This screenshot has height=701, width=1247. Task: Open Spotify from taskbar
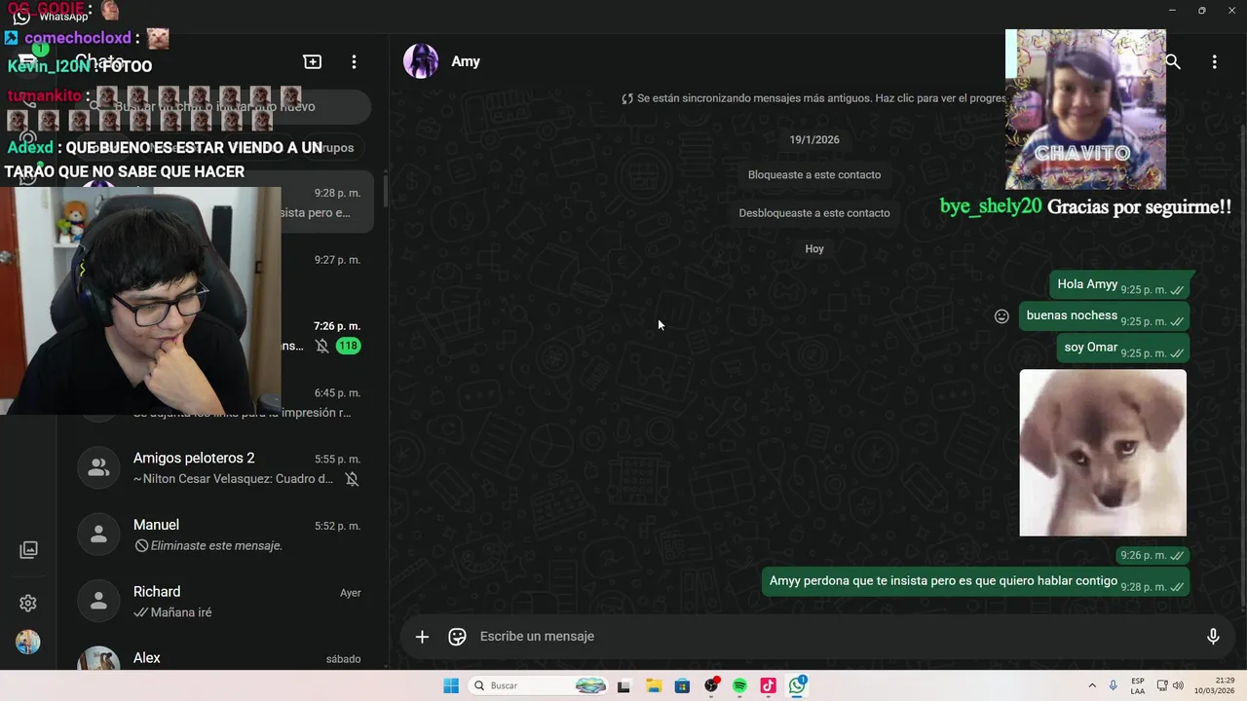[x=739, y=686]
